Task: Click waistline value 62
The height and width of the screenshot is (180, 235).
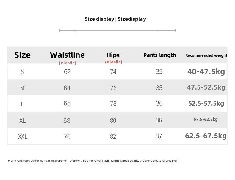Action: (67, 72)
